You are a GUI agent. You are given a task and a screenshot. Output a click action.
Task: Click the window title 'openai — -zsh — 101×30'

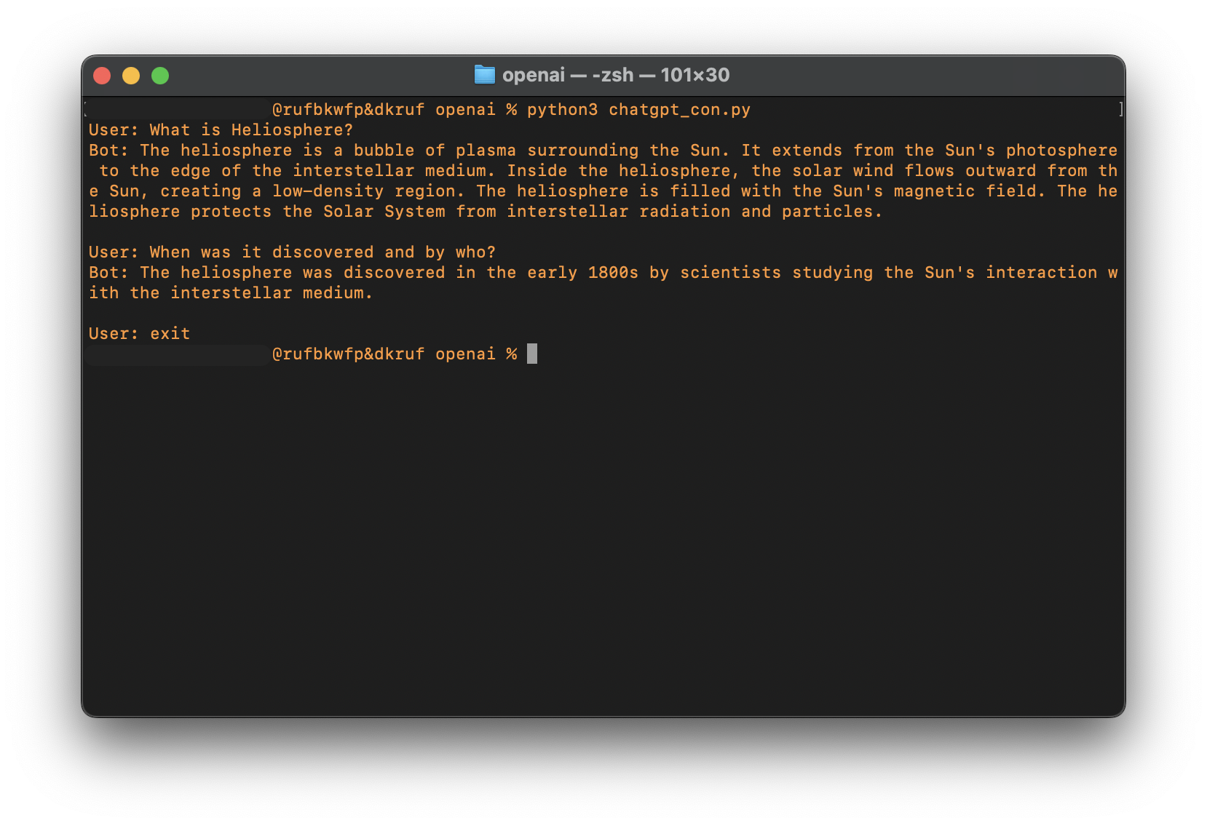point(616,75)
